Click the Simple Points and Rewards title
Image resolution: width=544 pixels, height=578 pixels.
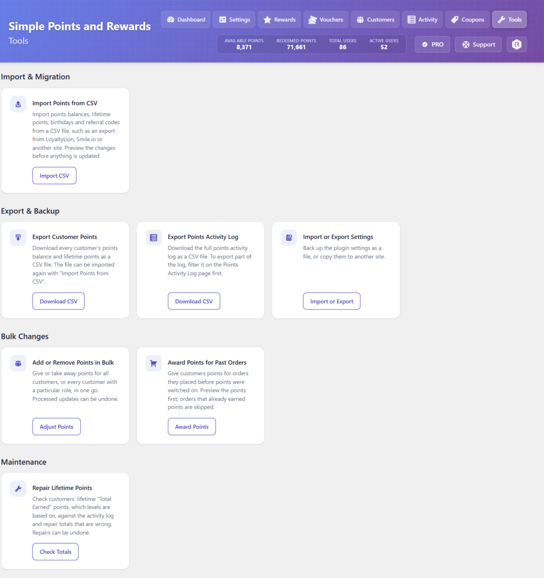point(80,27)
